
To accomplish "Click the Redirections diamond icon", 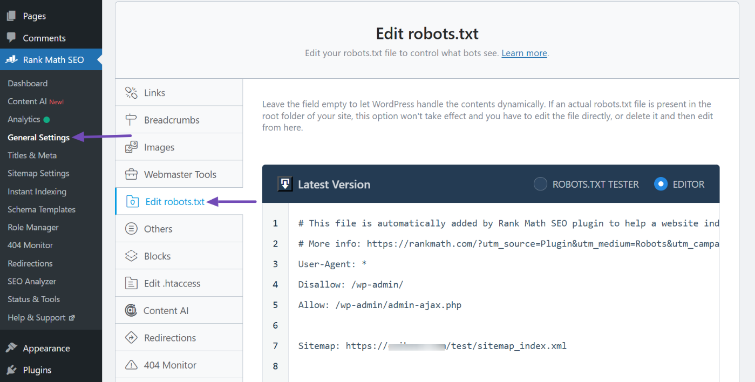I will [131, 338].
